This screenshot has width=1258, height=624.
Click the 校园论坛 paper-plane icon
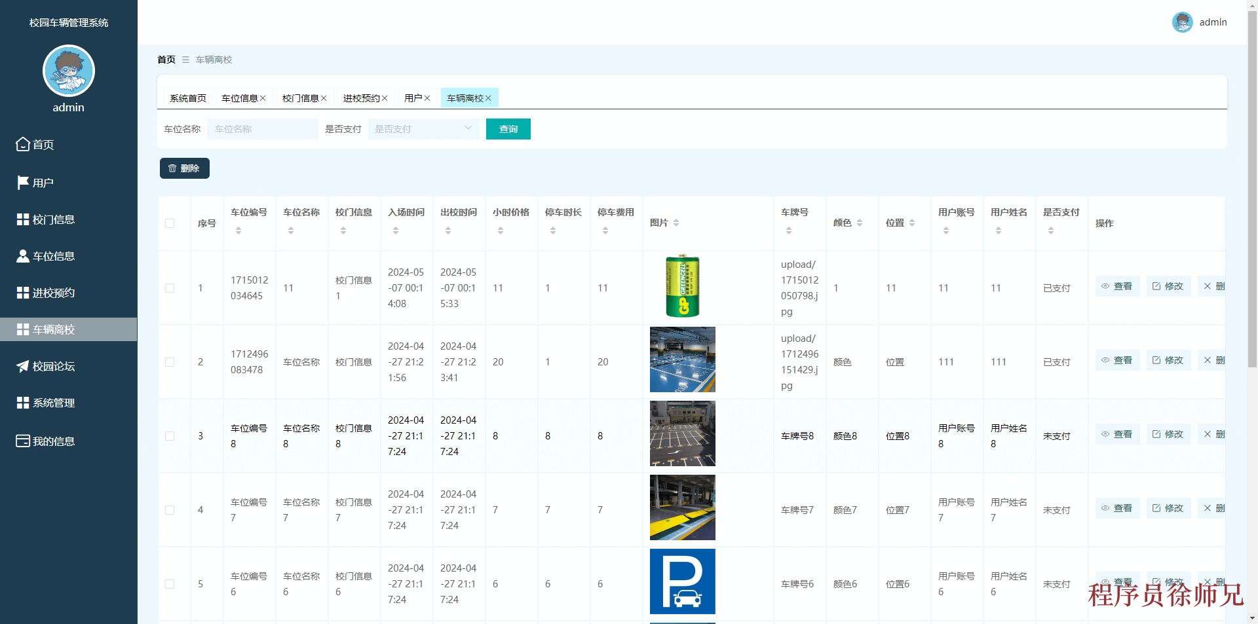(22, 366)
